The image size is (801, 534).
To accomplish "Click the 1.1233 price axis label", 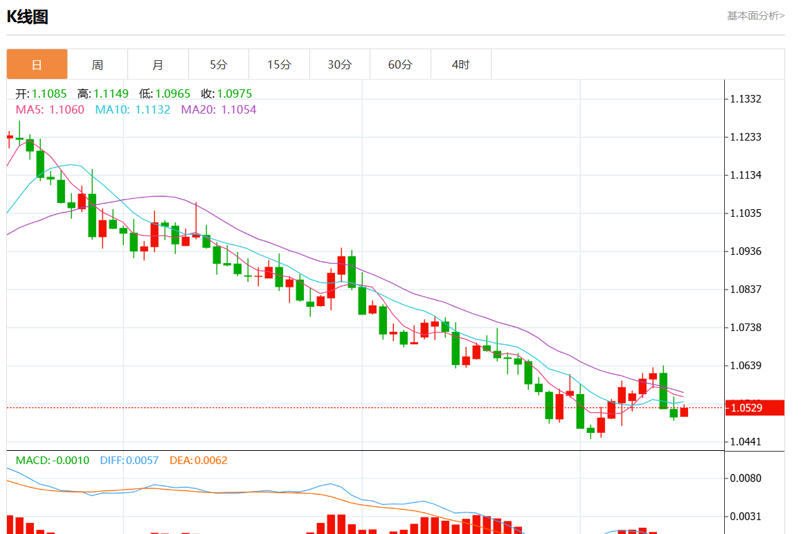I will click(x=746, y=137).
